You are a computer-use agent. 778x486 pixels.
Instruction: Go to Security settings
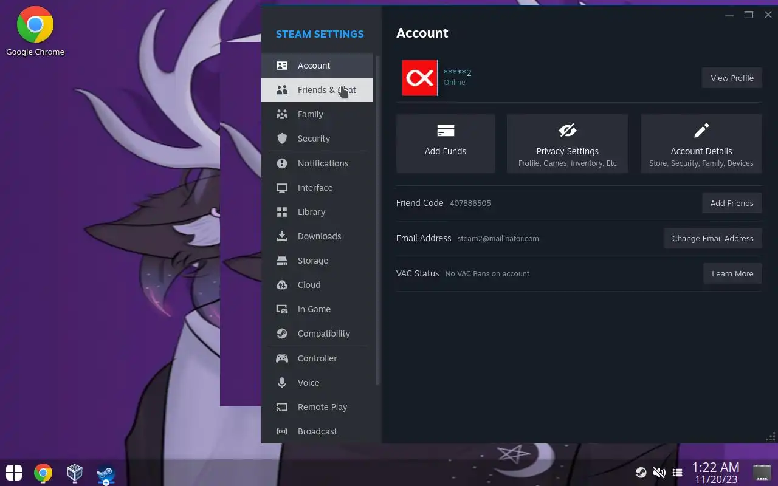pyautogui.click(x=317, y=139)
